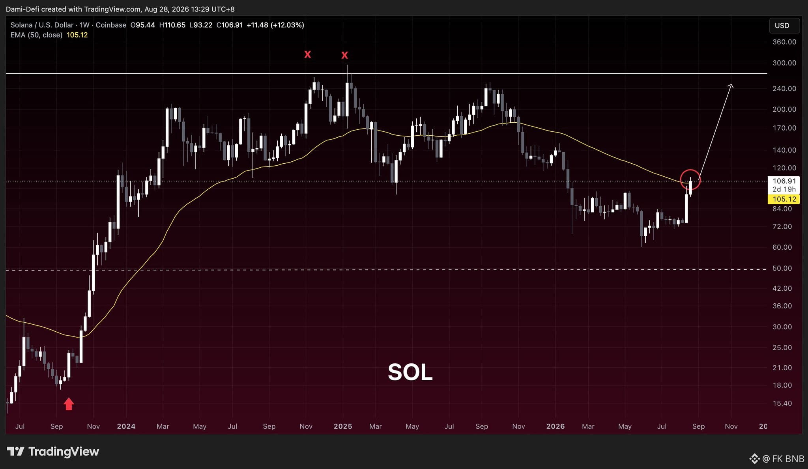Image resolution: width=808 pixels, height=469 pixels.
Task: Click the yellow EMA price tag on axis
Action: click(x=784, y=199)
